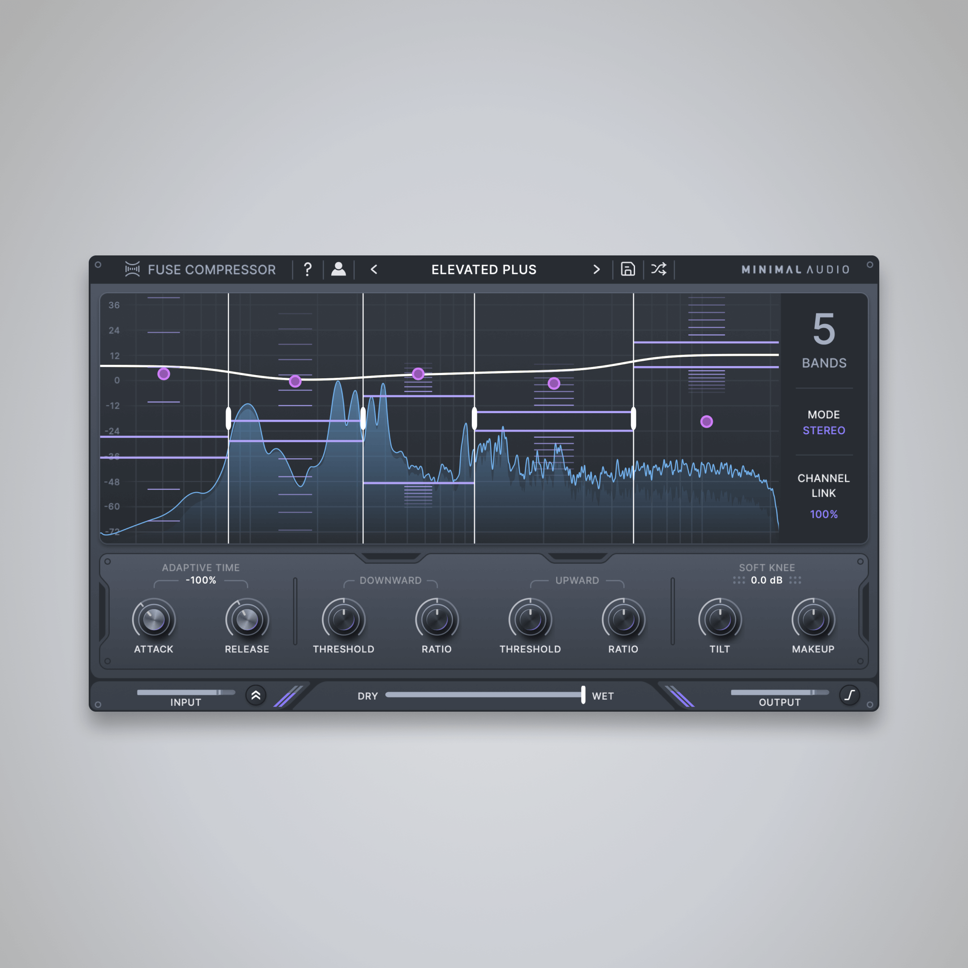Select the fifth band purple node
This screenshot has height=968, width=968.
click(x=706, y=421)
